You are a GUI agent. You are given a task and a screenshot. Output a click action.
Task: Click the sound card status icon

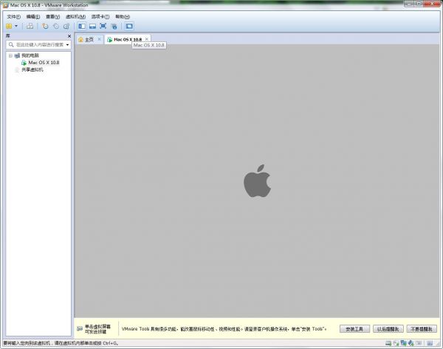click(411, 343)
